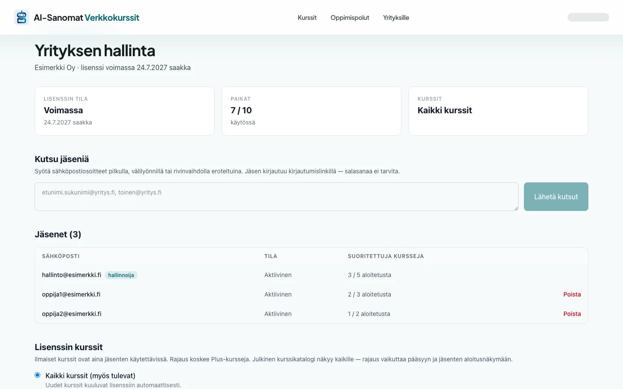Select the oppija1@esimerkki.fi email cell
This screenshot has height=389, width=623.
(71, 294)
